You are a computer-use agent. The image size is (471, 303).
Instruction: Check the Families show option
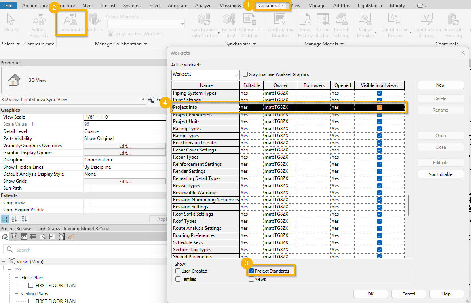click(178, 279)
